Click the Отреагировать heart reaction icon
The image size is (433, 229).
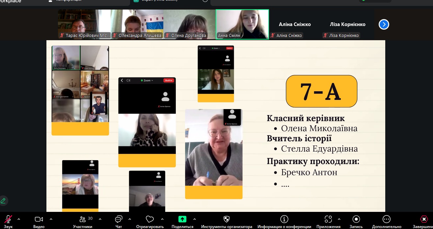[150, 220]
